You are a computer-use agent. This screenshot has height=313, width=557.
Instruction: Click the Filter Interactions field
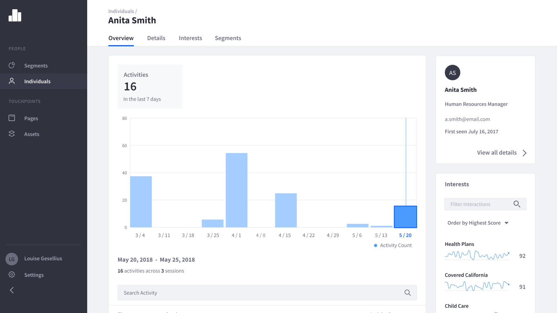coord(485,204)
